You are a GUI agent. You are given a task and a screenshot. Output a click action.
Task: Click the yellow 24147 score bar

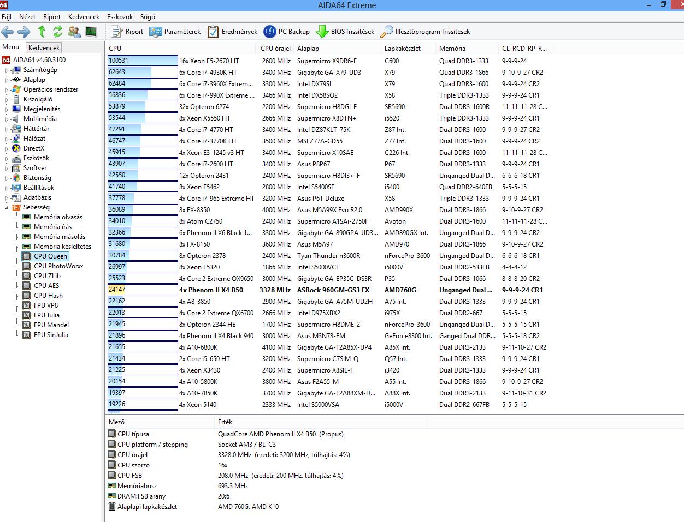143,290
